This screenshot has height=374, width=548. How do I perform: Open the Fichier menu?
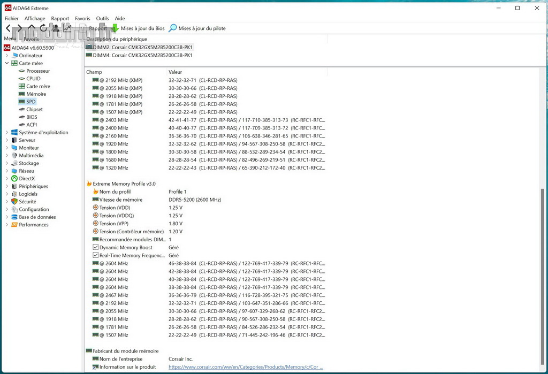[x=12, y=18]
